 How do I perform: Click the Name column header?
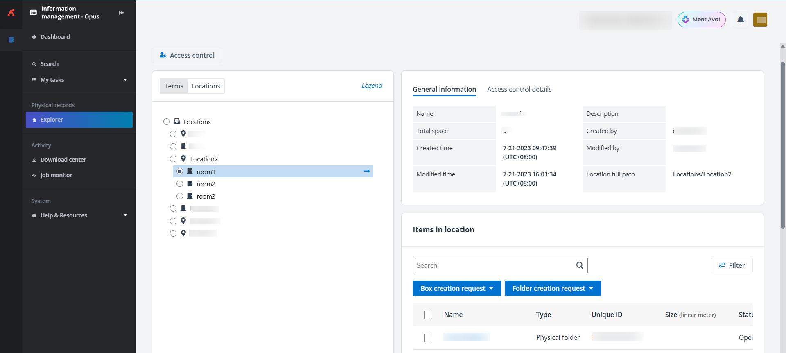point(453,315)
